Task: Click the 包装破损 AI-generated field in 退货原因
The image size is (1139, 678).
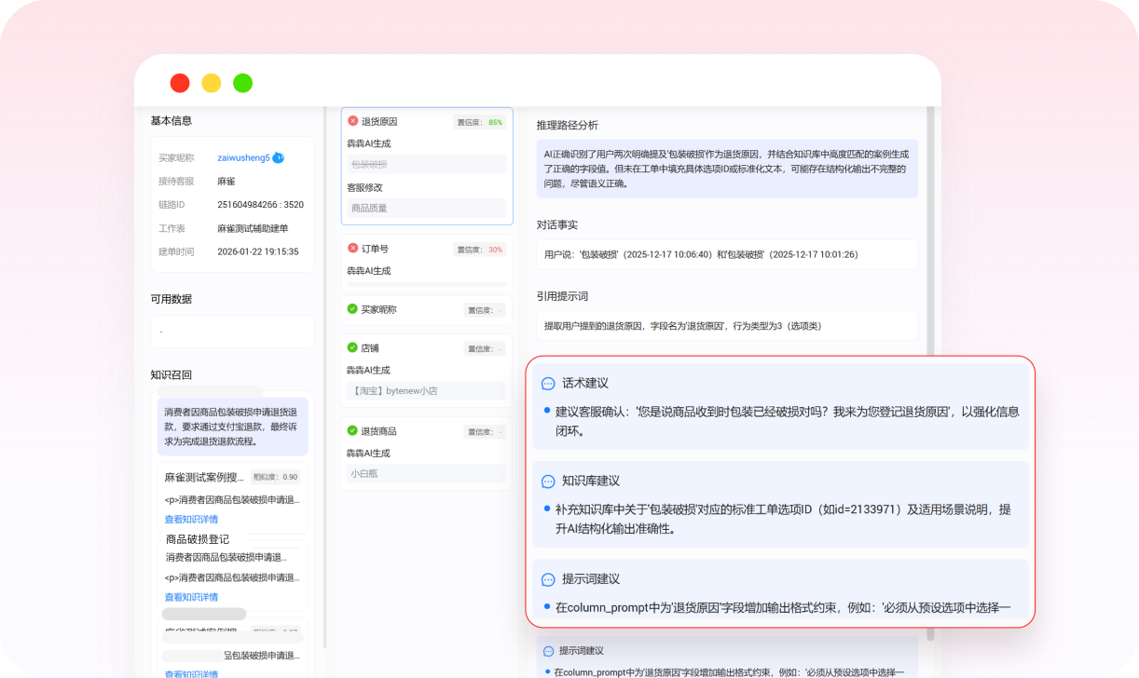Action: point(426,164)
